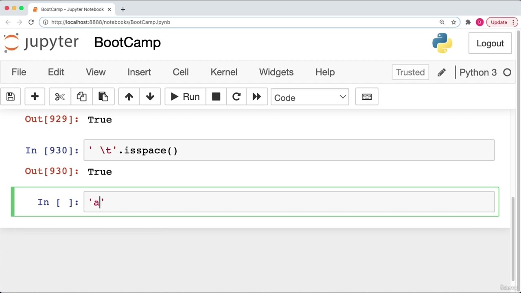Image resolution: width=521 pixels, height=293 pixels.
Task: Restart and run all with fast-forward icon
Action: (x=257, y=97)
